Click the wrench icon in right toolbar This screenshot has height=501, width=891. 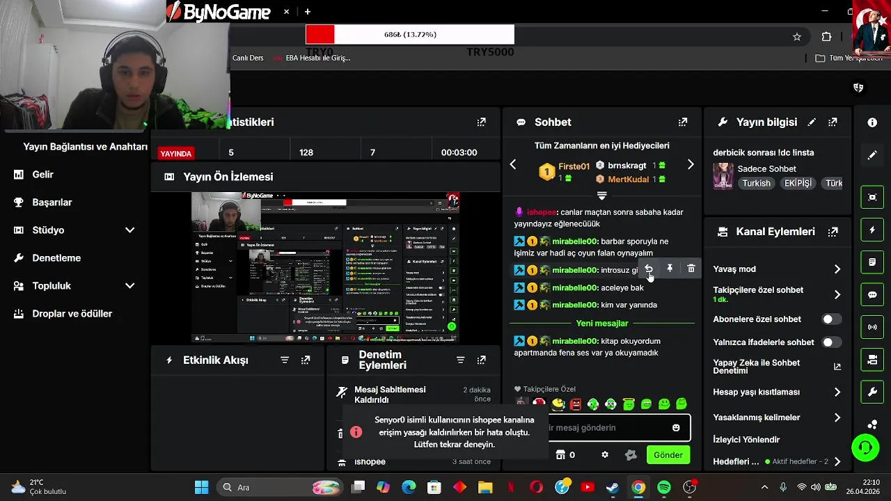(x=872, y=392)
